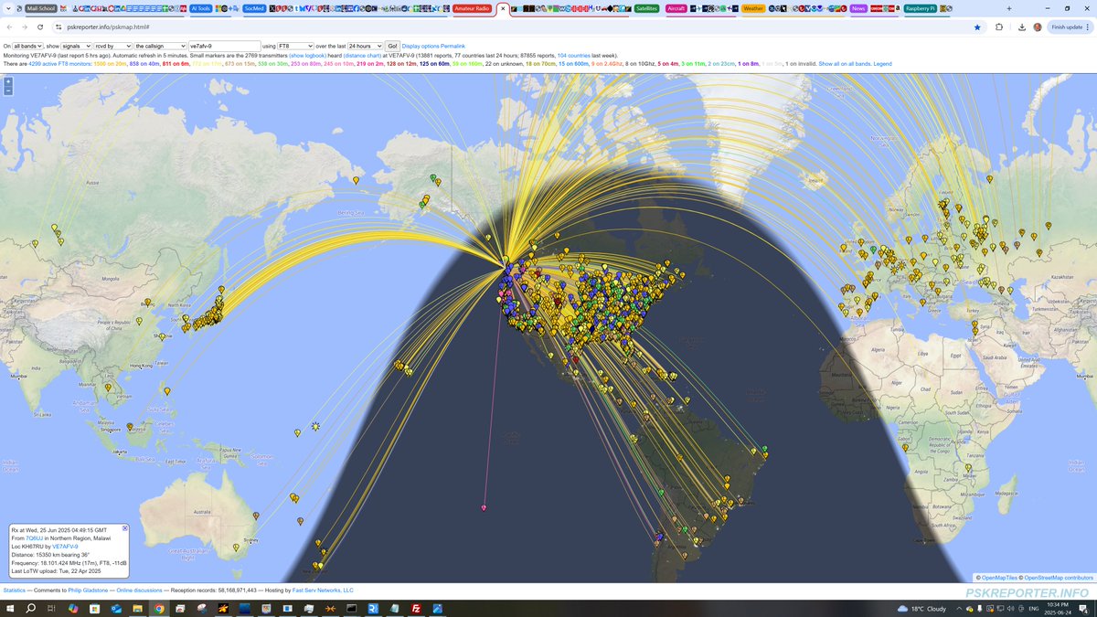Click the star-shaped marker near Micronesia
The width and height of the screenshot is (1097, 617).
315,427
